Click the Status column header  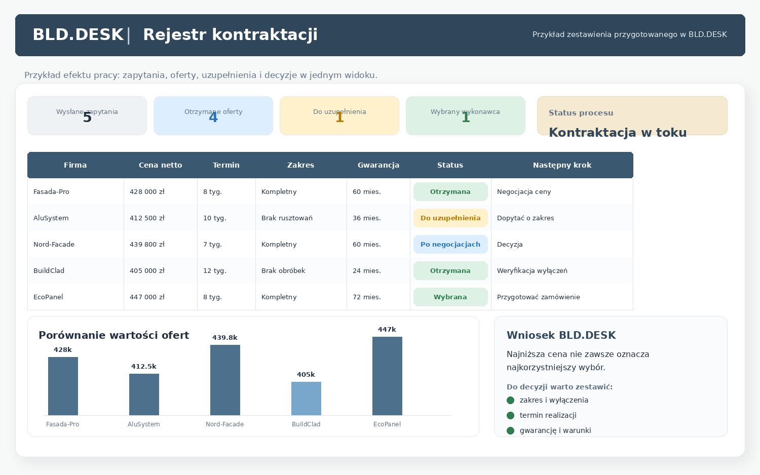pos(450,165)
